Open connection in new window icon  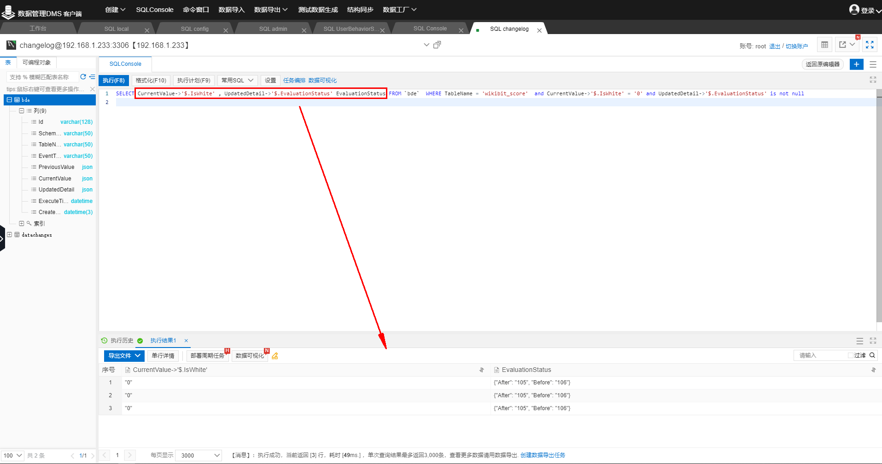(437, 45)
